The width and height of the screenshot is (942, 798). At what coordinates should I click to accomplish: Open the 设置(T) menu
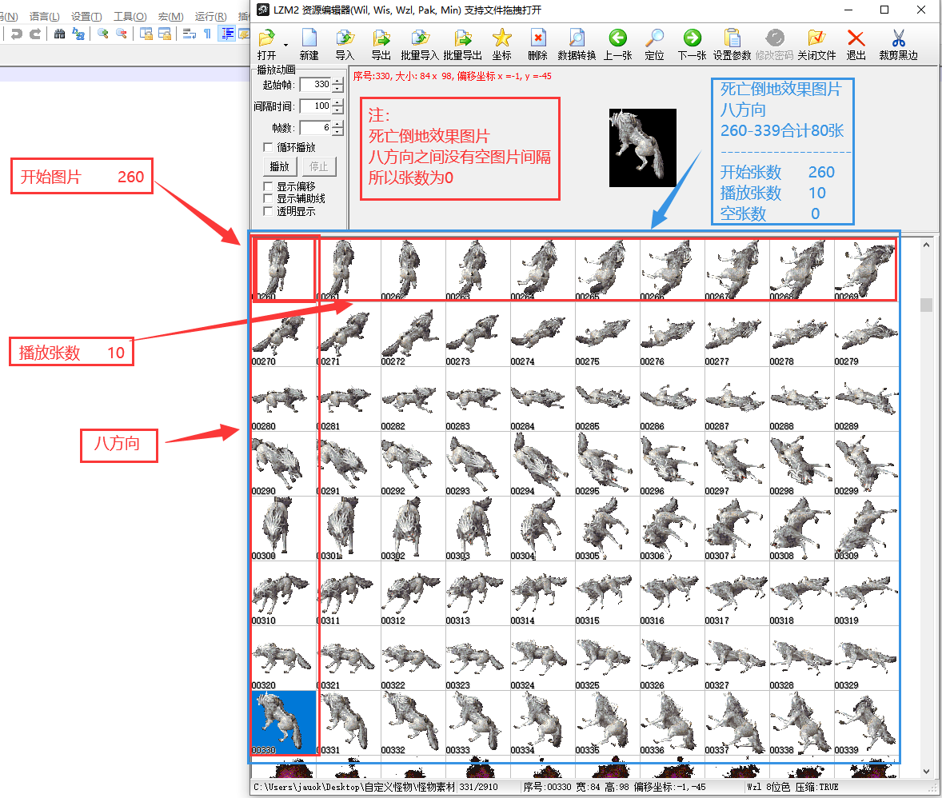click(x=86, y=16)
